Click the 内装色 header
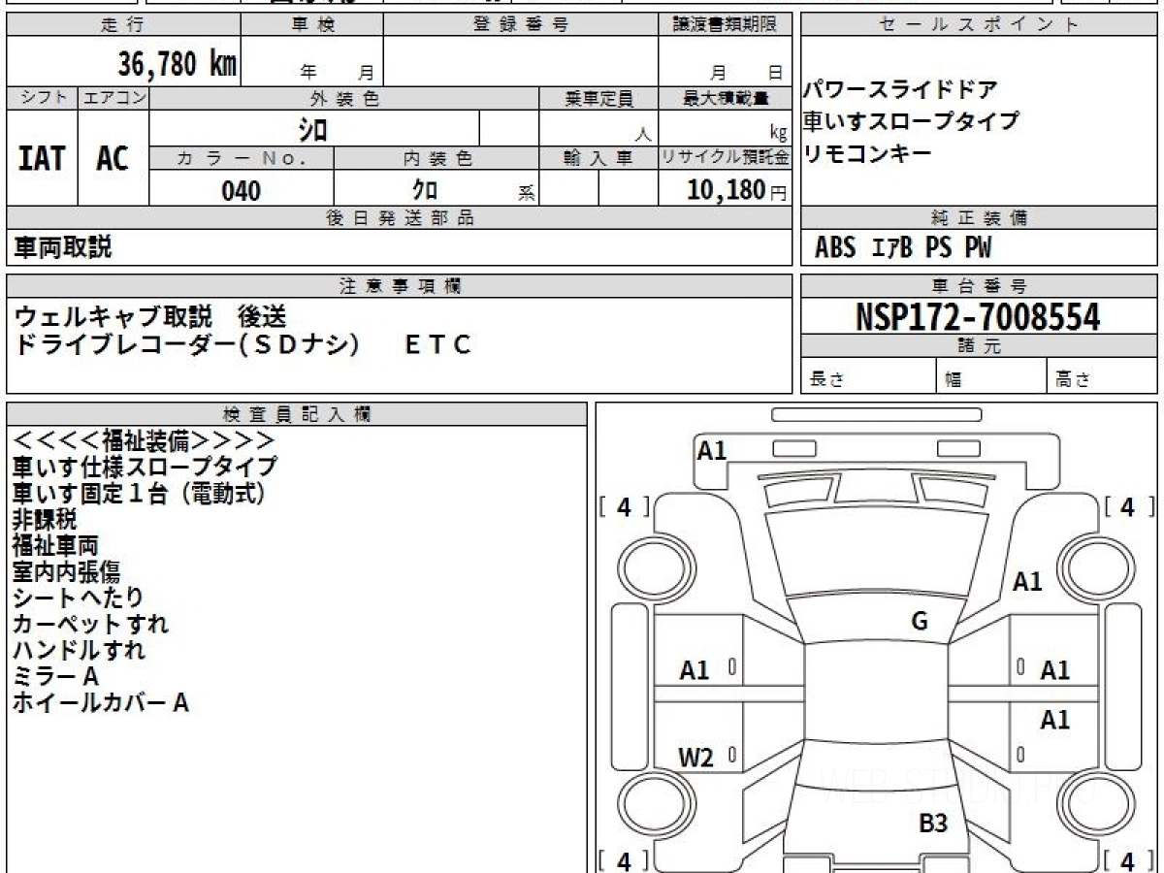This screenshot has width=1164, height=873. [436, 158]
